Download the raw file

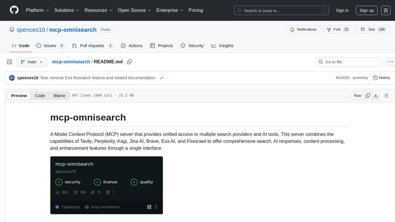coord(376,96)
